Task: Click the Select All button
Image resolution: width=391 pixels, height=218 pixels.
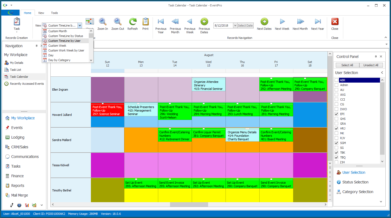Action: point(347,65)
